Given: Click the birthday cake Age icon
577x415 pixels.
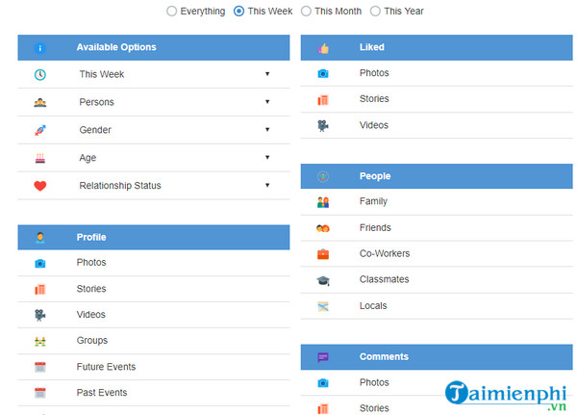Looking at the screenshot, I should [x=39, y=158].
